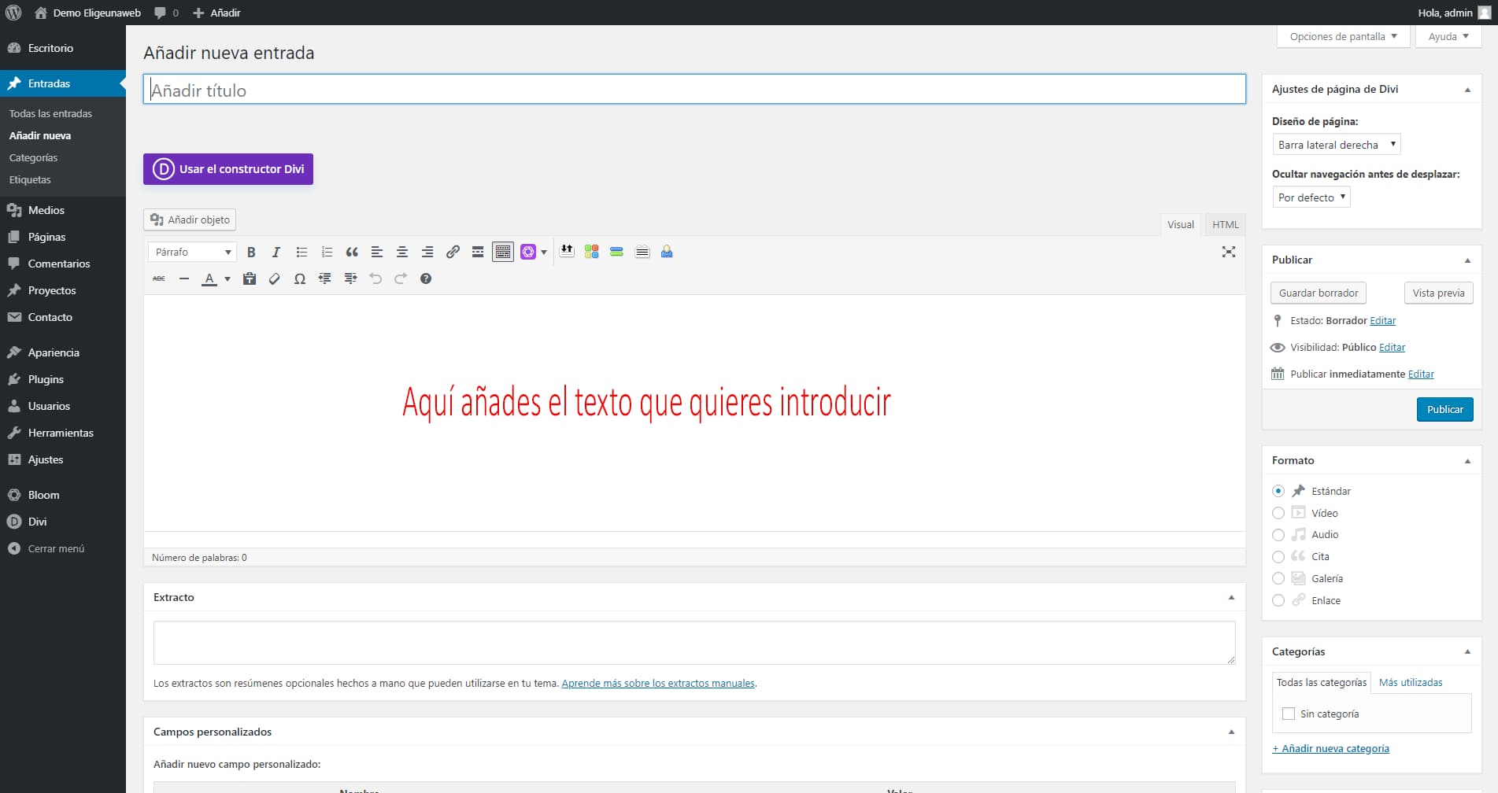Insert a special character with the Omega icon

click(x=300, y=279)
